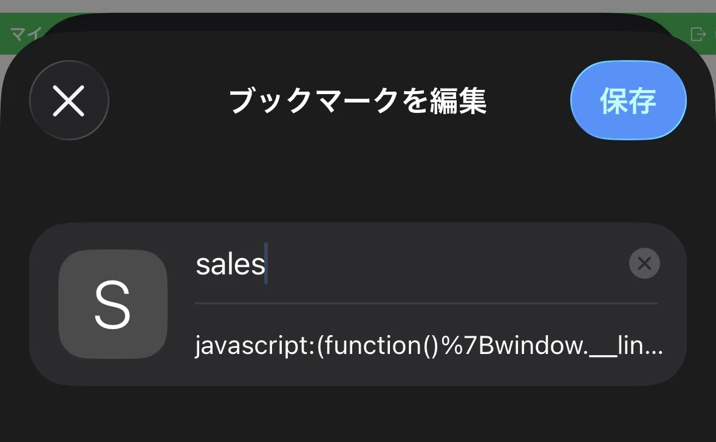Focus the bookmark name field containing sales

click(411, 264)
